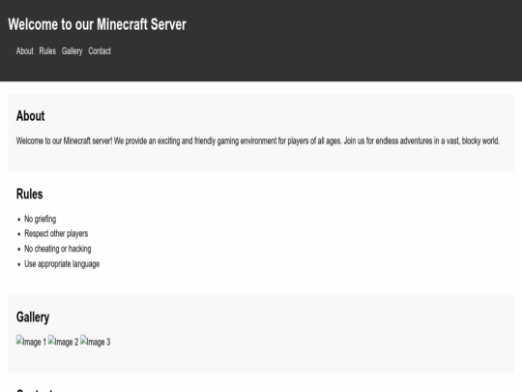Click the broken Image 2 thumbnail
This screenshot has height=392, width=522.
coord(63,342)
